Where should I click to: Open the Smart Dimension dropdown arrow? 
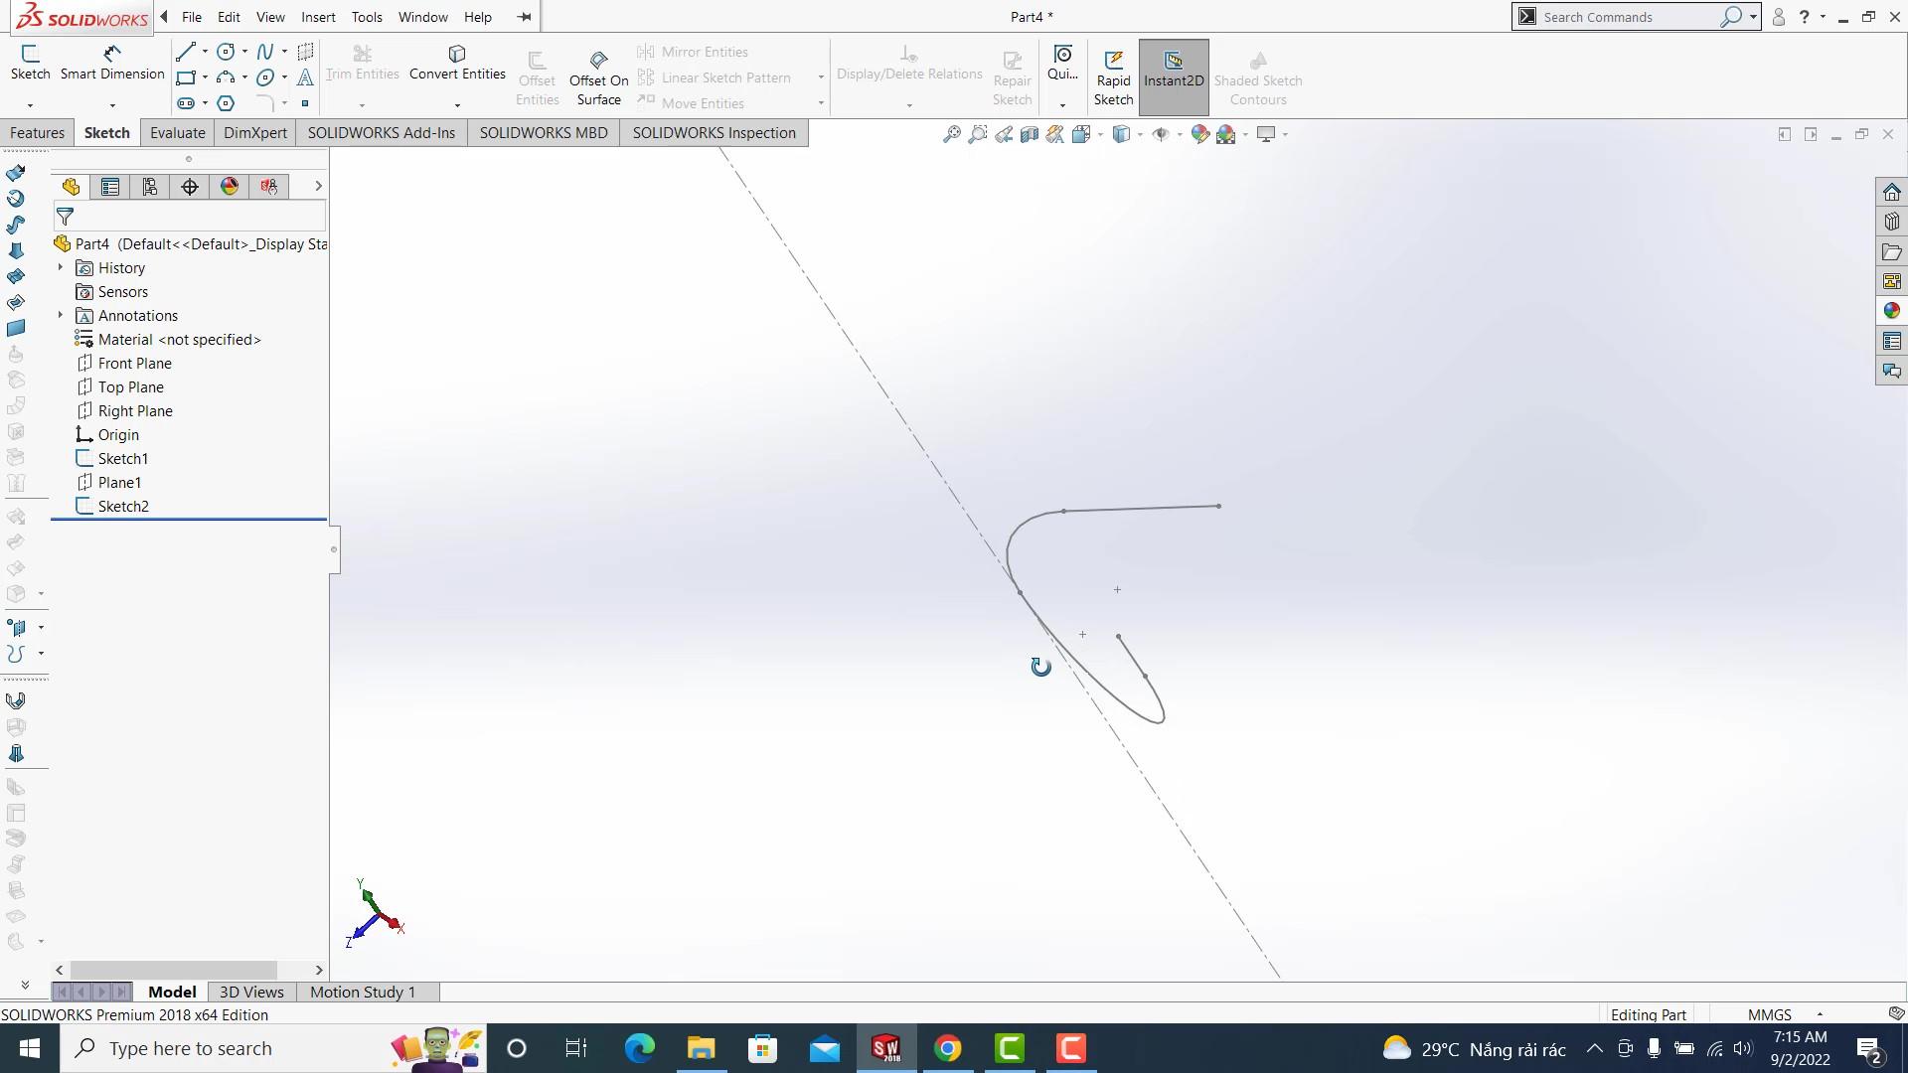point(112,104)
